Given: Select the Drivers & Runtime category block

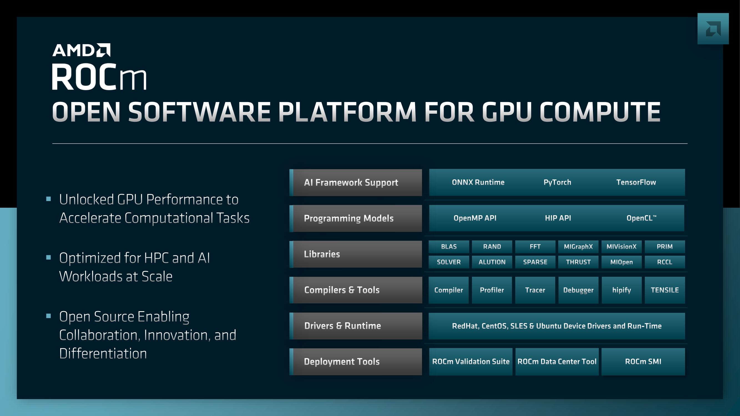Looking at the screenshot, I should pos(356,326).
